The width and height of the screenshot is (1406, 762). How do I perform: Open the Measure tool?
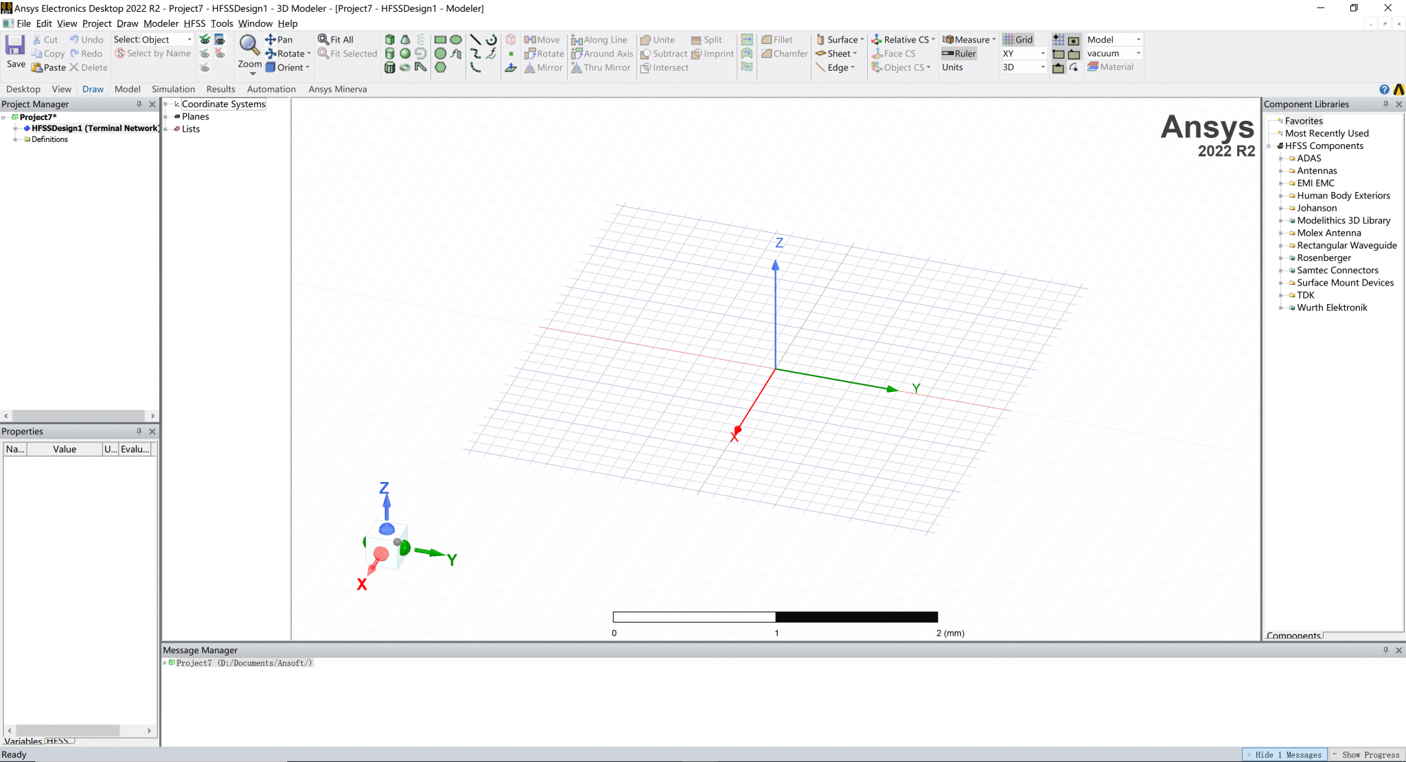tap(967, 39)
